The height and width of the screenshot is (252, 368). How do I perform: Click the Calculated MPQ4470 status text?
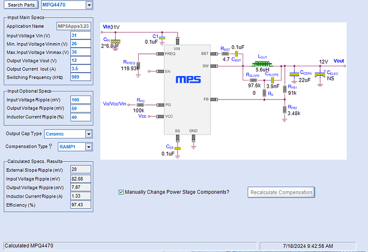click(x=29, y=246)
